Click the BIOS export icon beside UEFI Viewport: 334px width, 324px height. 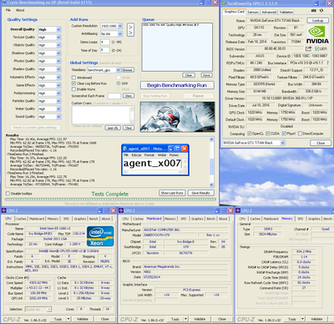(308, 48)
